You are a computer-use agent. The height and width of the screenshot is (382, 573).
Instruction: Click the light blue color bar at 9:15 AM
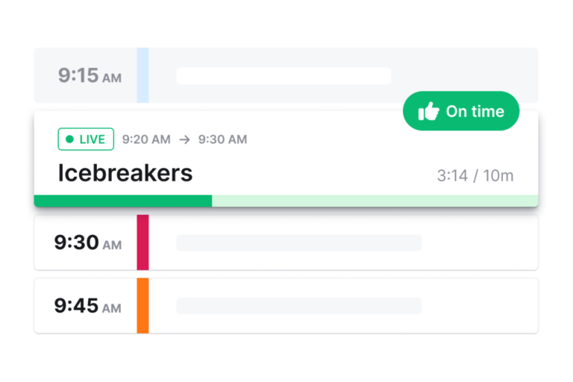(x=143, y=75)
